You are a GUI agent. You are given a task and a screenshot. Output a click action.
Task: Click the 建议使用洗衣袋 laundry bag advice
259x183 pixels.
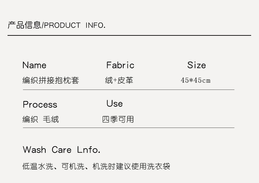coord(143,167)
